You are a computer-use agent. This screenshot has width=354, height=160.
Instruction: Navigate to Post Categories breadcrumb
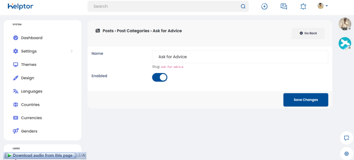click(x=133, y=31)
